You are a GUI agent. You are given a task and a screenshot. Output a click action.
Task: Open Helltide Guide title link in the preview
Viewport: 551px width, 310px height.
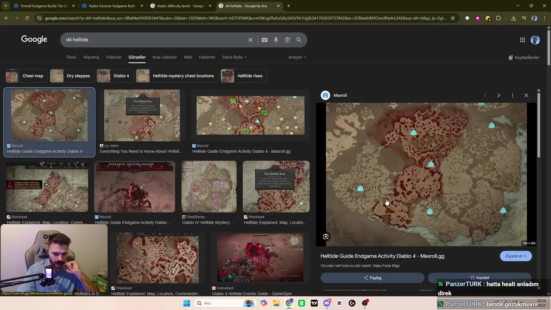pos(382,256)
